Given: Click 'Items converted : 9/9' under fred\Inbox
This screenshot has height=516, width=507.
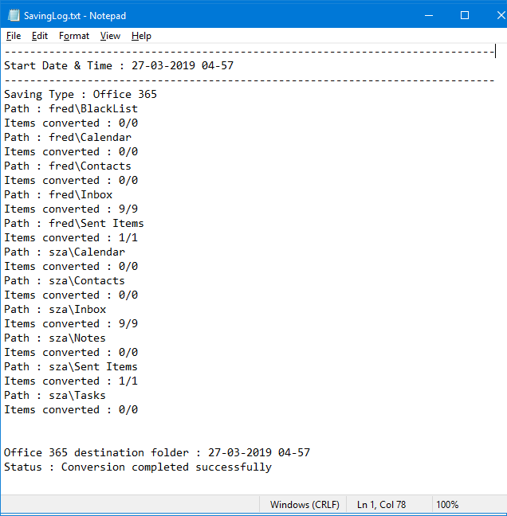Looking at the screenshot, I should click(71, 209).
